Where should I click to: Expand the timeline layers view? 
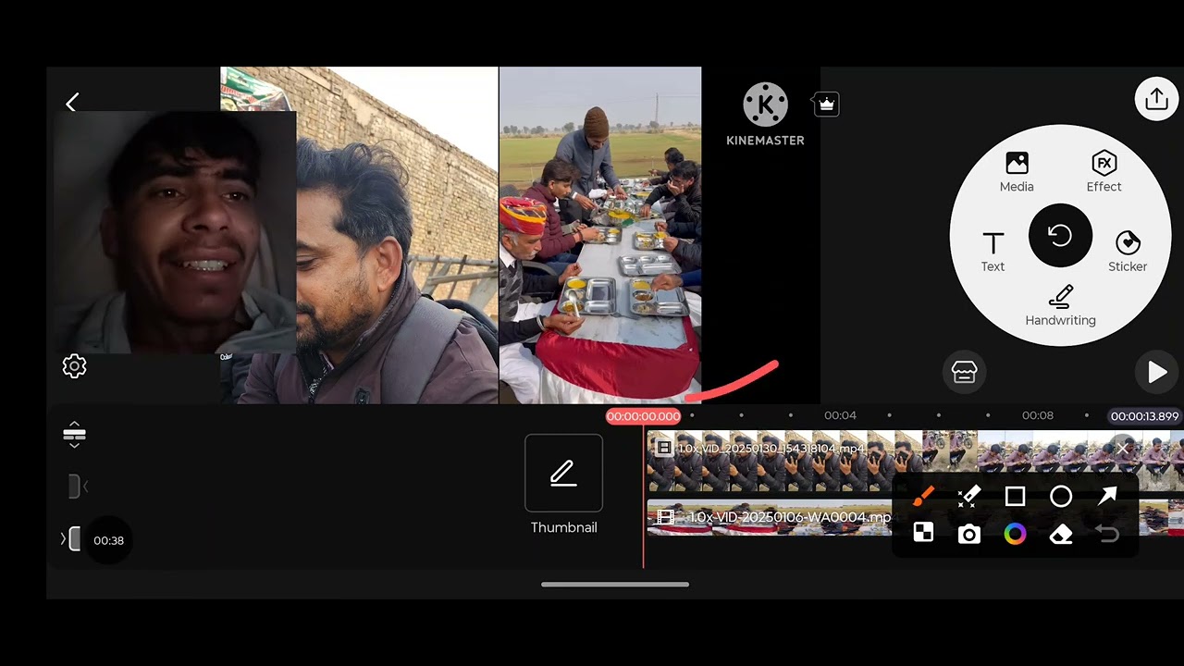(74, 435)
